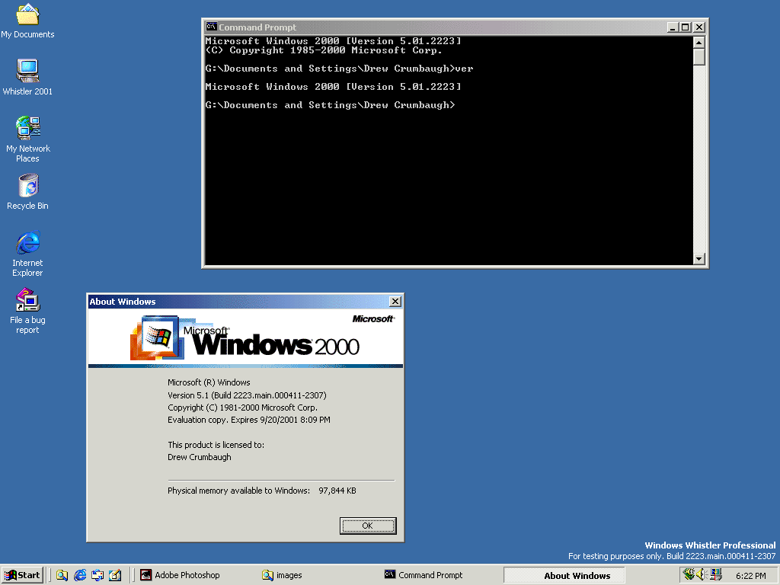Click the 'Evaluation copy. Expires 9/20/2001' line
This screenshot has height=585, width=780.
pyautogui.click(x=249, y=420)
